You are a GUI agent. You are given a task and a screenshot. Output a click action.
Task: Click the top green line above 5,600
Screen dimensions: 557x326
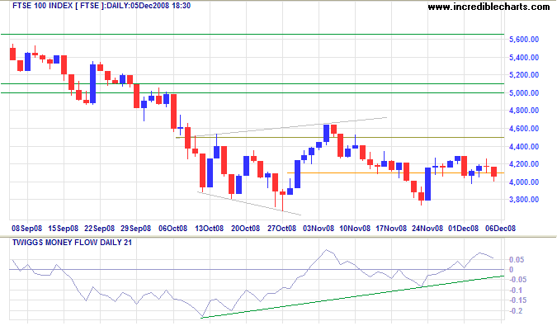[253, 35]
